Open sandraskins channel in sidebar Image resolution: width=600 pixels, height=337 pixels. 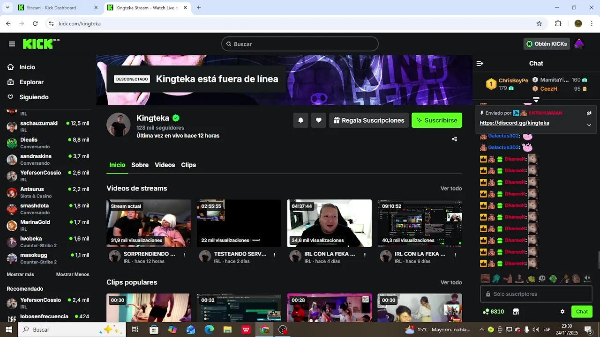pos(48,159)
